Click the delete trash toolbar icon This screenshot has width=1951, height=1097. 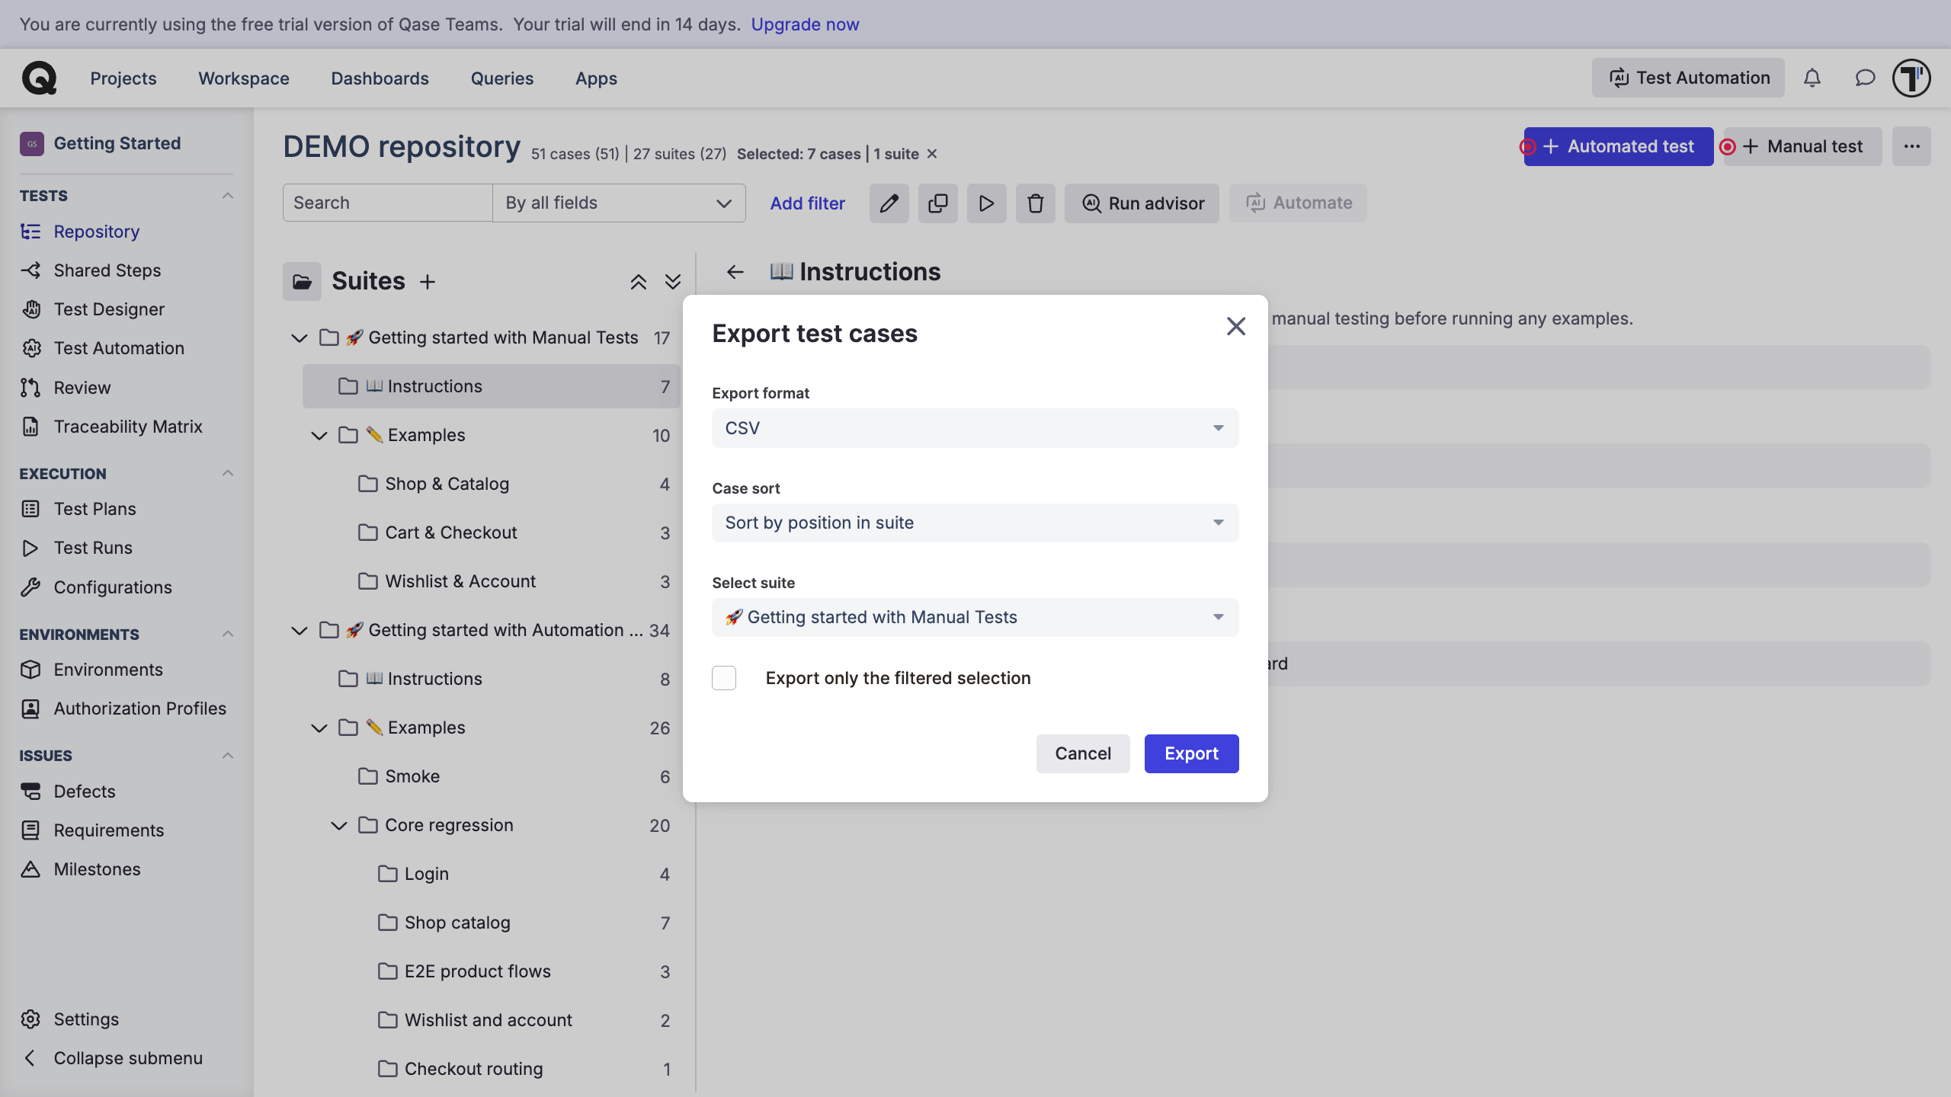click(x=1035, y=203)
